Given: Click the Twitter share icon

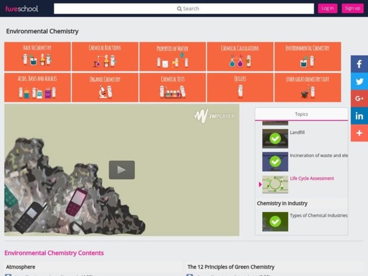Looking at the screenshot, I should tap(358, 81).
